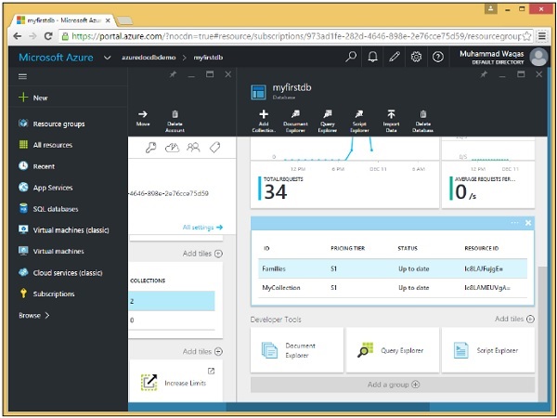Open the Document Explorer tile

pyautogui.click(x=297, y=350)
